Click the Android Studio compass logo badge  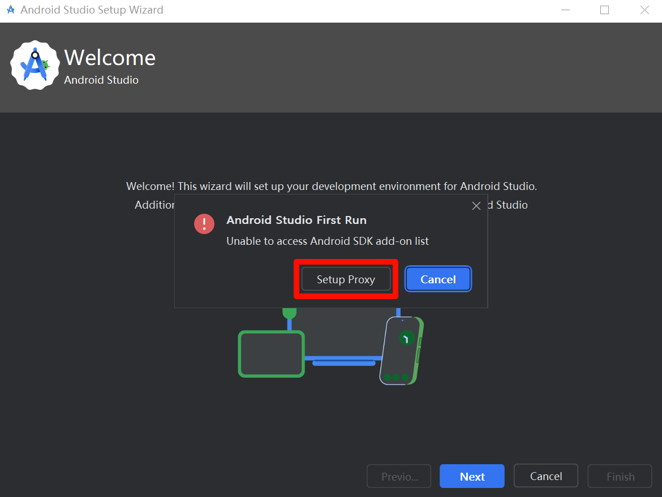point(35,65)
